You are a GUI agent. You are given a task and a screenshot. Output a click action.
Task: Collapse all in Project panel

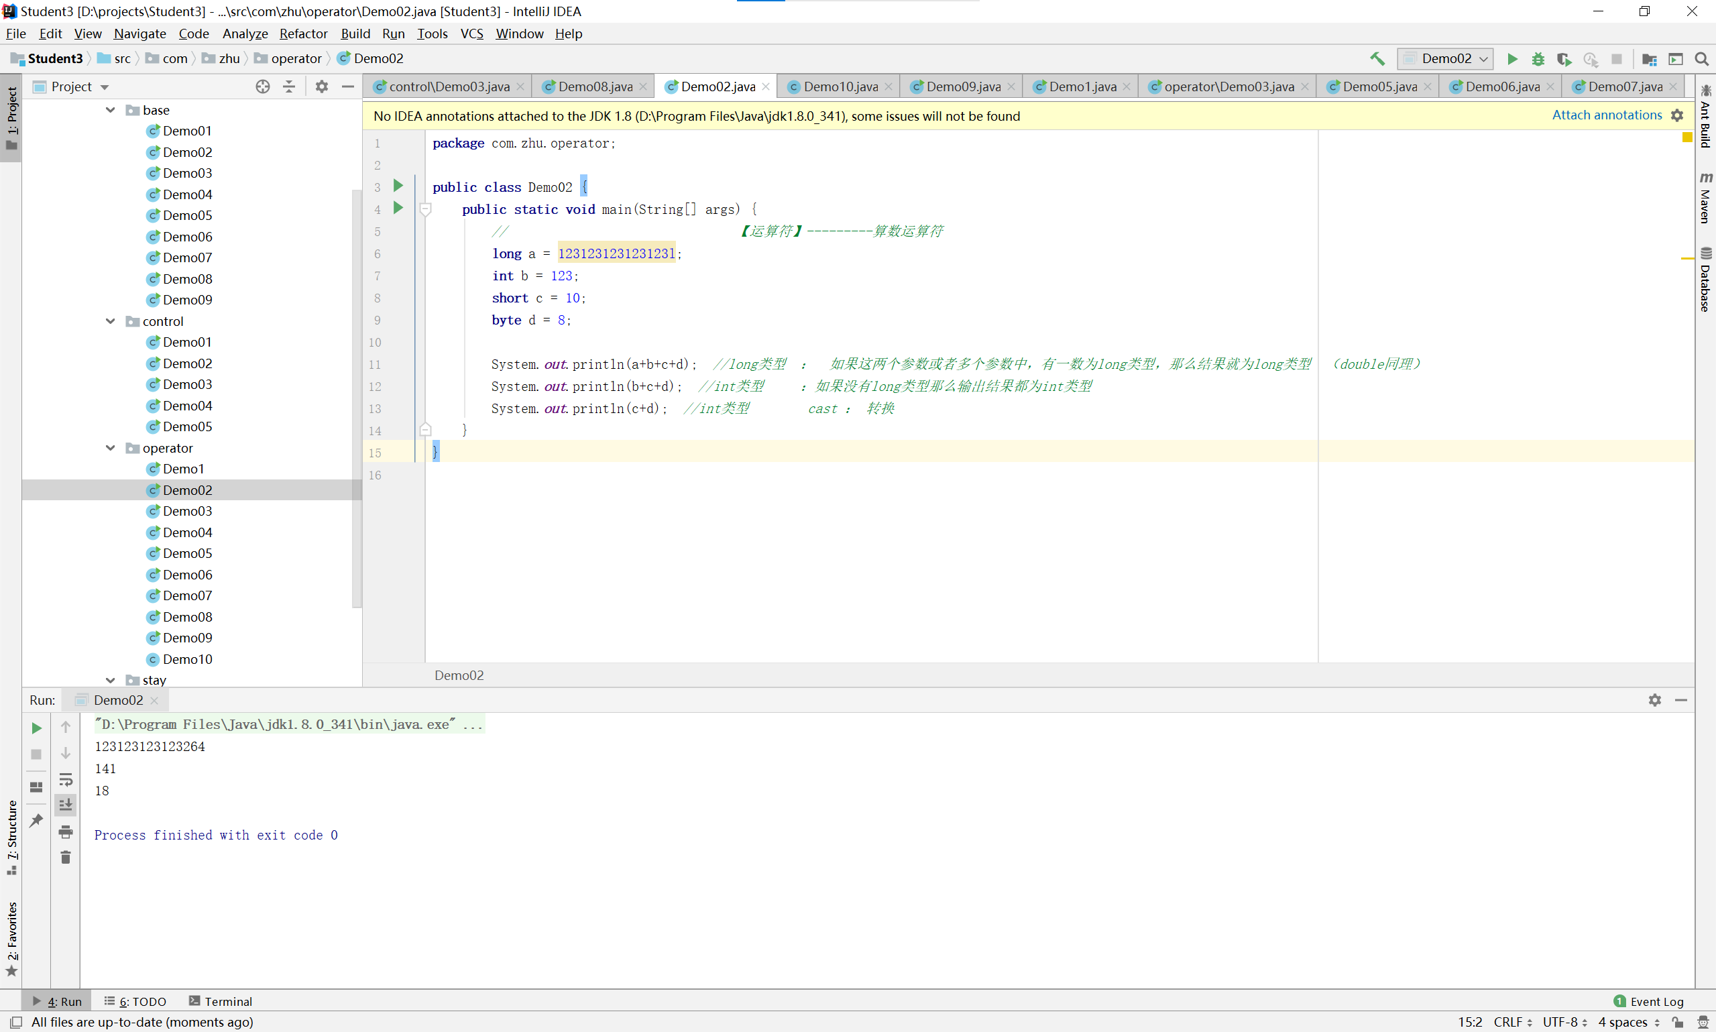click(x=289, y=87)
